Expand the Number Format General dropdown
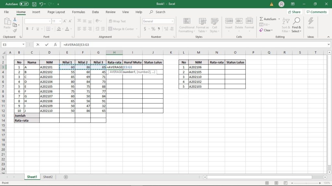 pos(172,21)
